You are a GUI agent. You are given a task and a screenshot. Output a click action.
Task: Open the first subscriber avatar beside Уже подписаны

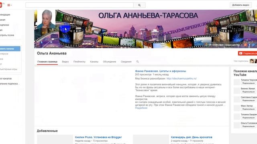click(252, 61)
